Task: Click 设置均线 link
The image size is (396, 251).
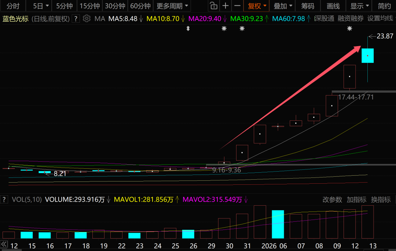Action: 381,19
